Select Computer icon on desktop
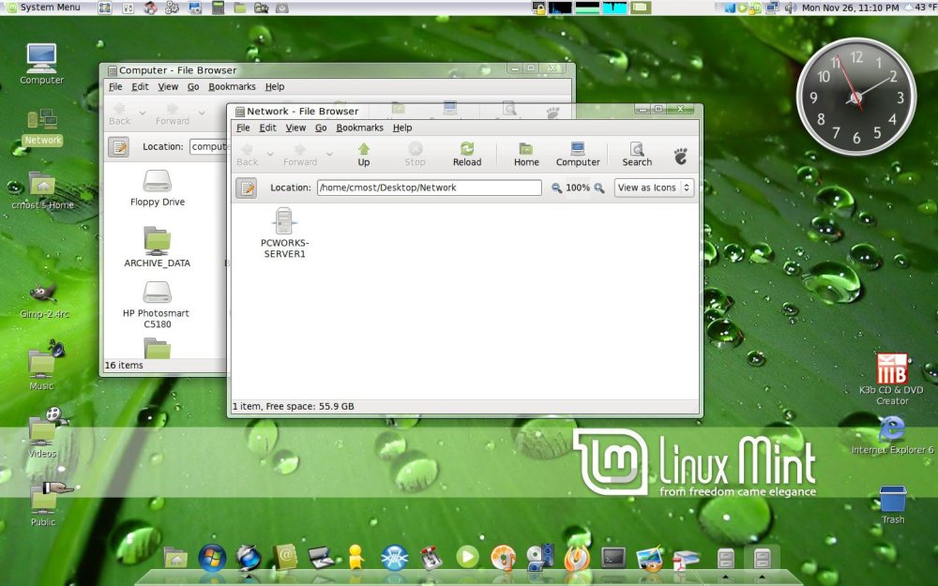938x586 pixels. coord(42,64)
